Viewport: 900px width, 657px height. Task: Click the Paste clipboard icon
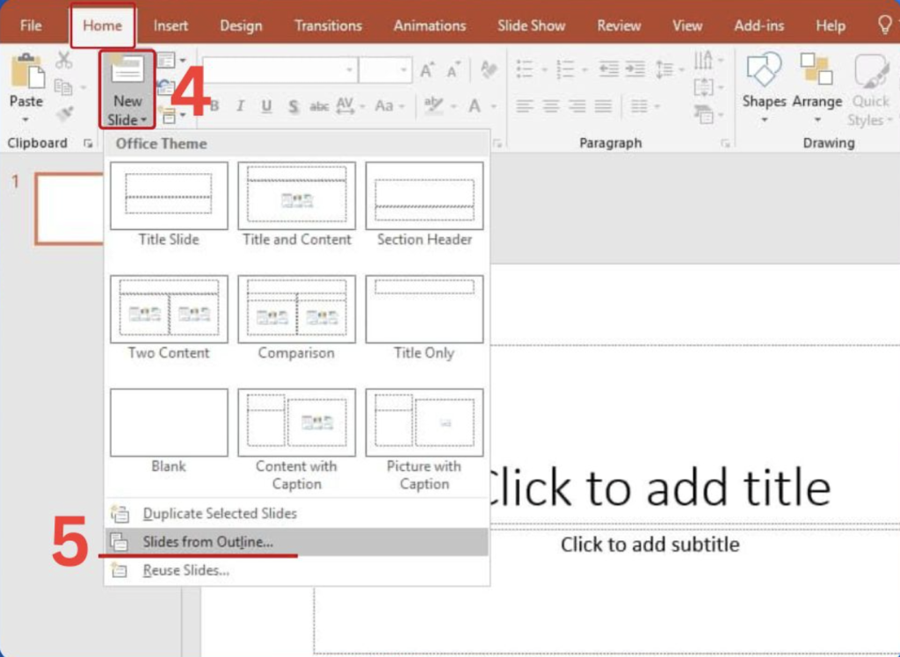(x=25, y=72)
